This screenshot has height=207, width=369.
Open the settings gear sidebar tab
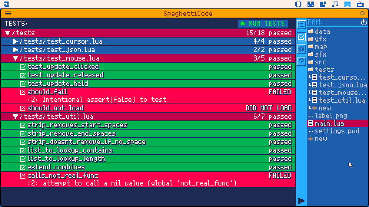tap(301, 49)
